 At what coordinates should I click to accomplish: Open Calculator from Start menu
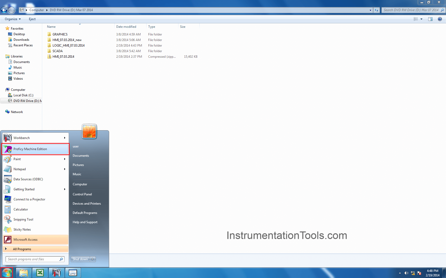(x=36, y=209)
